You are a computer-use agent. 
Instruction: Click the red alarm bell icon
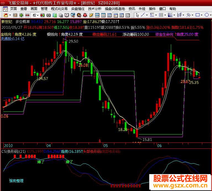point(85,15)
